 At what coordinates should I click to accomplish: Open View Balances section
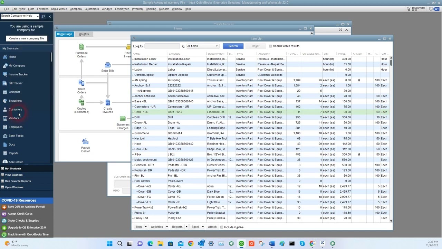(14, 175)
